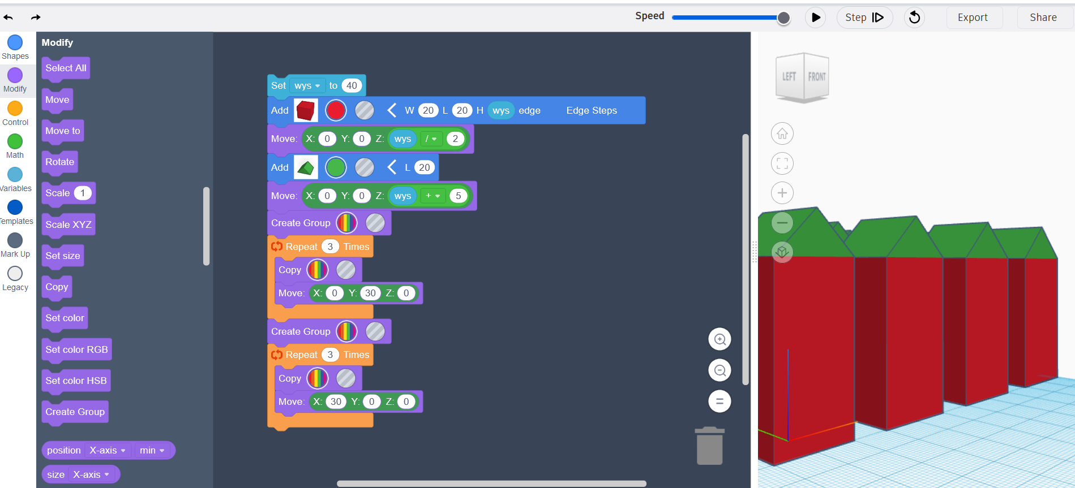Click the Step button
This screenshot has width=1075, height=488.
[864, 18]
